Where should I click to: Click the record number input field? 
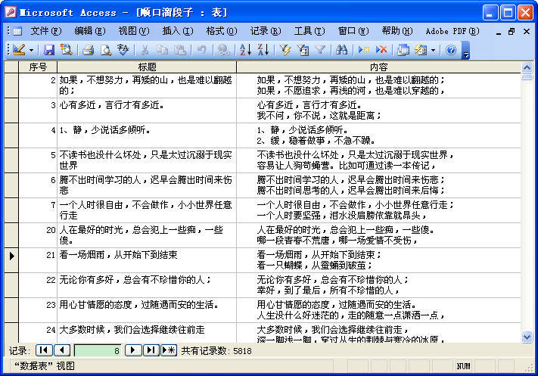click(x=98, y=350)
